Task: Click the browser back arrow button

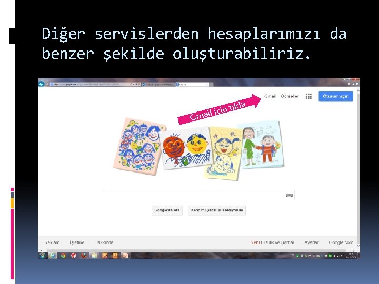Action: (42, 84)
